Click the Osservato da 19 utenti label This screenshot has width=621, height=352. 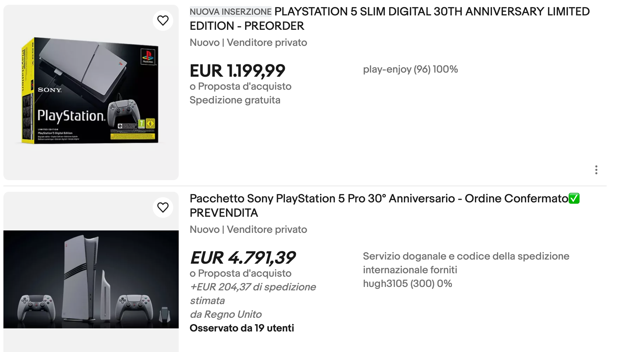pyautogui.click(x=242, y=328)
